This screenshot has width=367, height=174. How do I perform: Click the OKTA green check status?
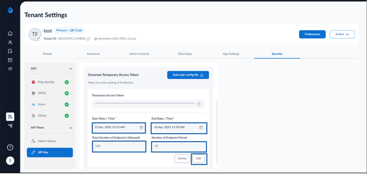tap(67, 93)
